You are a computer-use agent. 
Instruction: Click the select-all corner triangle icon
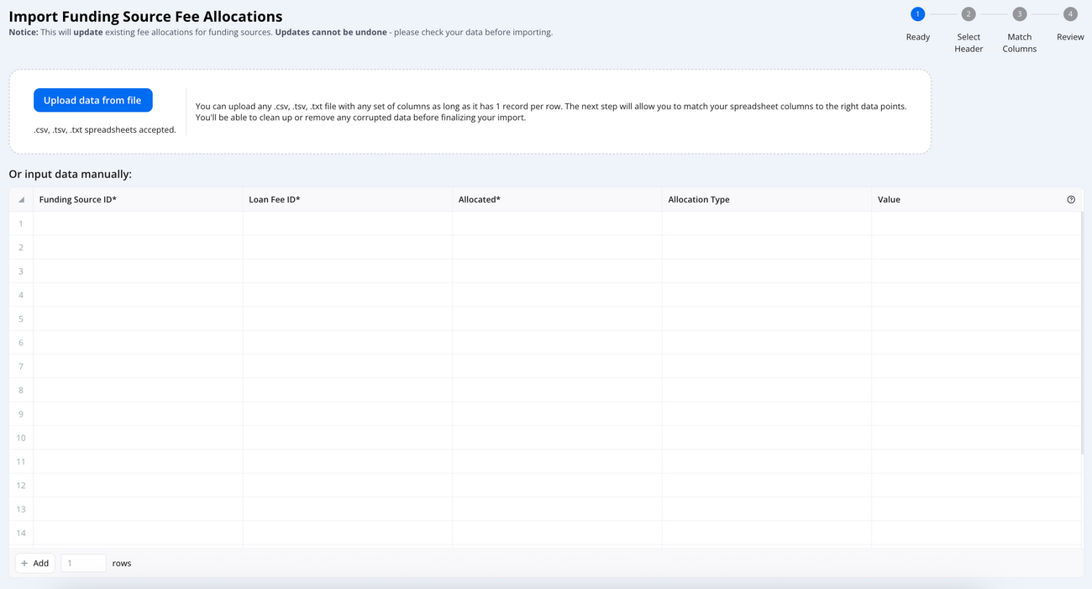click(x=21, y=200)
